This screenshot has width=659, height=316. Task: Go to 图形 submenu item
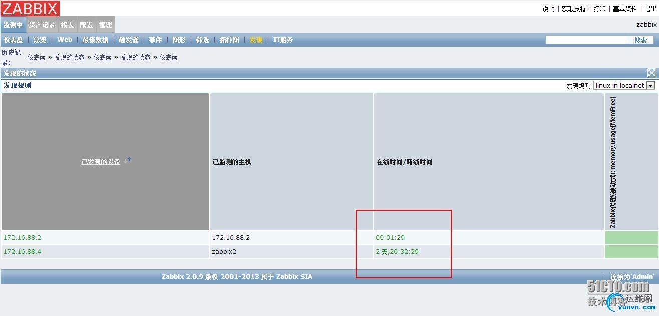coord(179,40)
